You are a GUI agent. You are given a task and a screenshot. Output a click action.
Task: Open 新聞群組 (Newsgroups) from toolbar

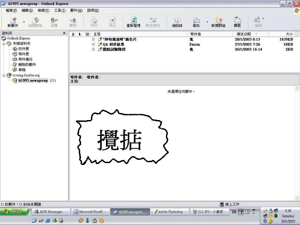(x=218, y=22)
